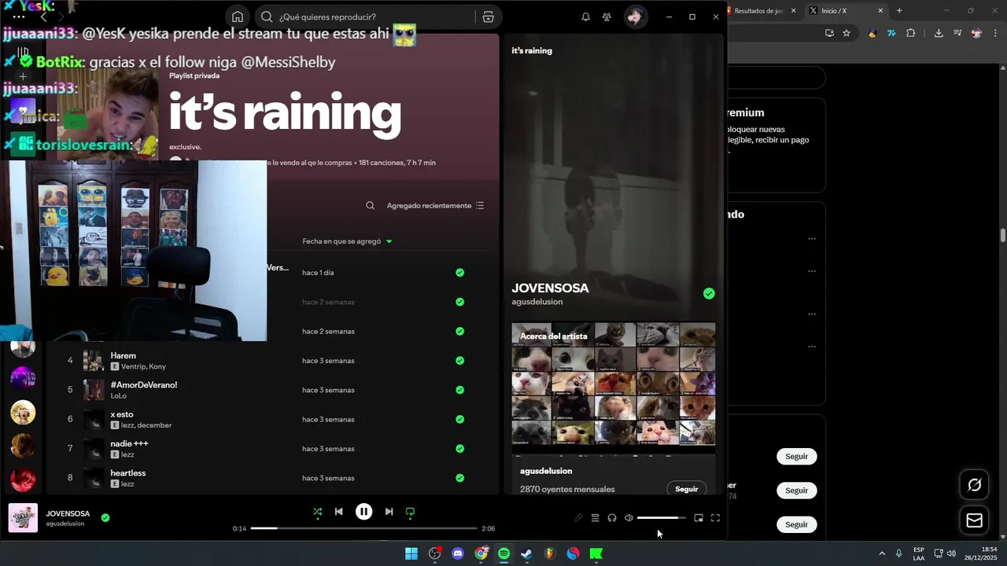Open Discord from the taskbar
Viewport: 1007px width, 566px height.
[458, 553]
